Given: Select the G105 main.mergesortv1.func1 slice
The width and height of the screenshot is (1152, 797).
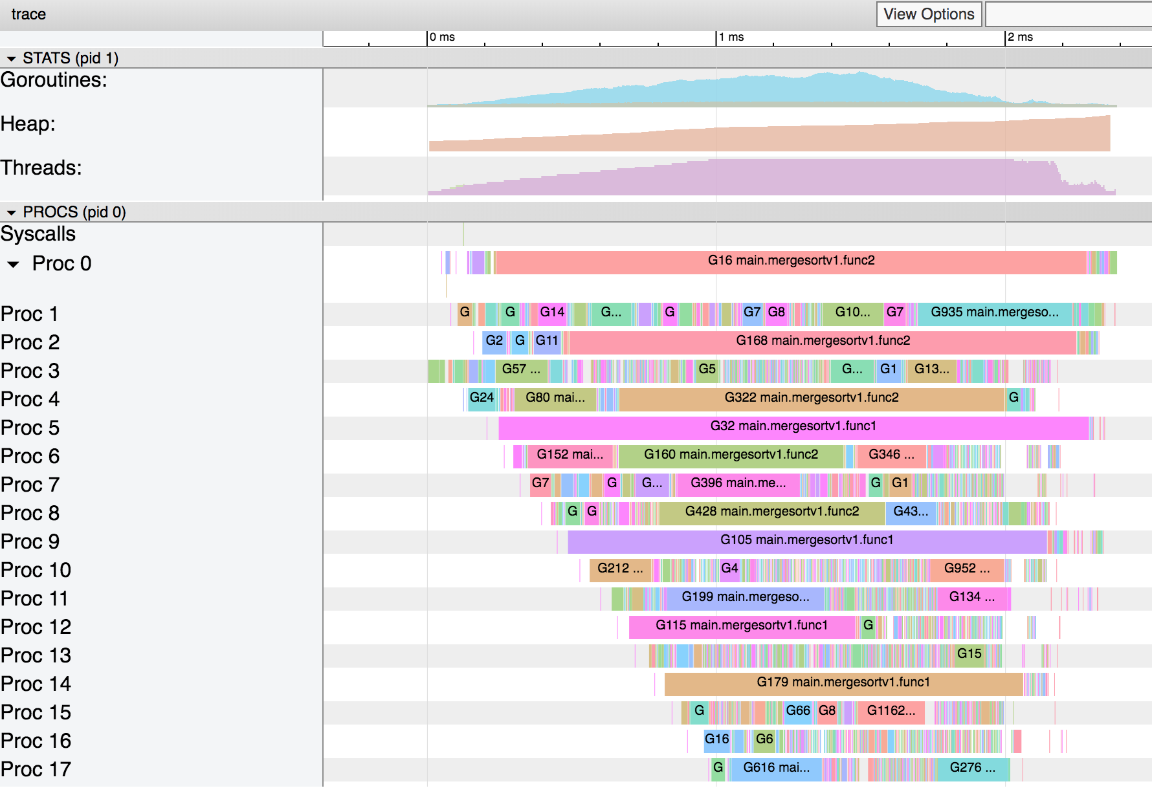Looking at the screenshot, I should coord(807,541).
